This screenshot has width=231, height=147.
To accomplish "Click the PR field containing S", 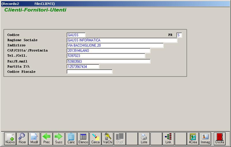I will pyautogui.click(x=179, y=35).
